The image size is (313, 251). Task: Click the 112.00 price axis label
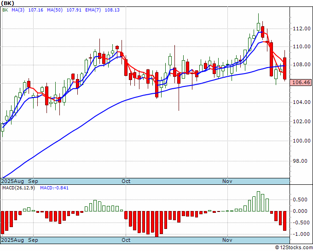(x=301, y=29)
